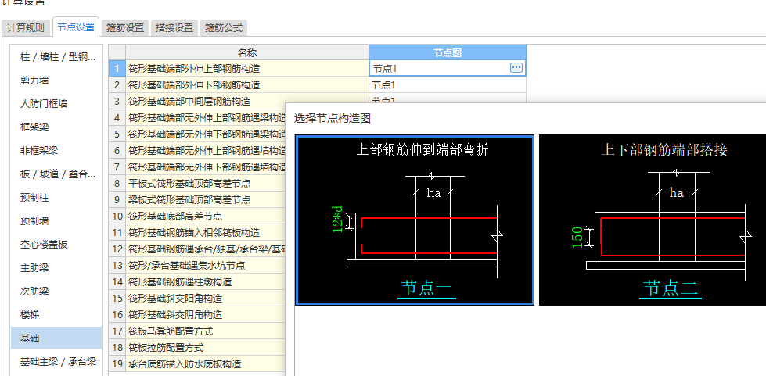Select row 筏形基础斜交阳角构造

[206, 299]
